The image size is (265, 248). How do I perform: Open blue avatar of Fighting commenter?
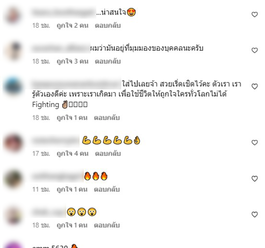click(x=13, y=86)
